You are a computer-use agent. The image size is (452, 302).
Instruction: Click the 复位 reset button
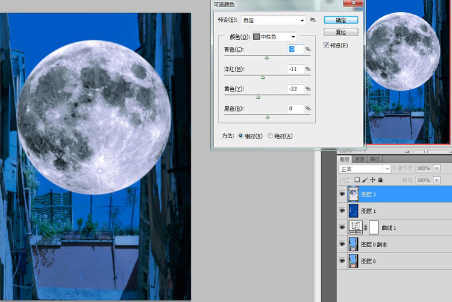pos(341,32)
